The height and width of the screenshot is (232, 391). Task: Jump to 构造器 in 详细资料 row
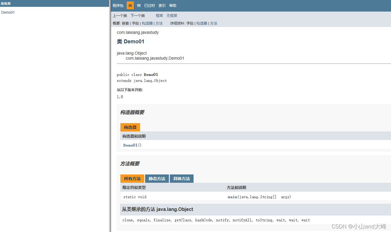pos(202,23)
